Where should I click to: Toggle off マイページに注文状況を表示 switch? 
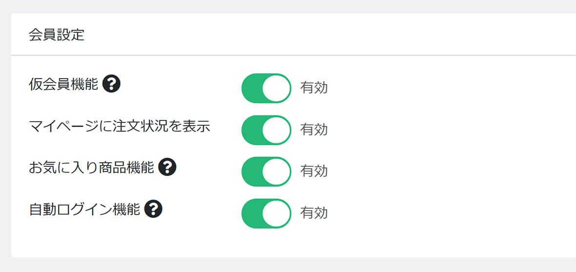267,130
